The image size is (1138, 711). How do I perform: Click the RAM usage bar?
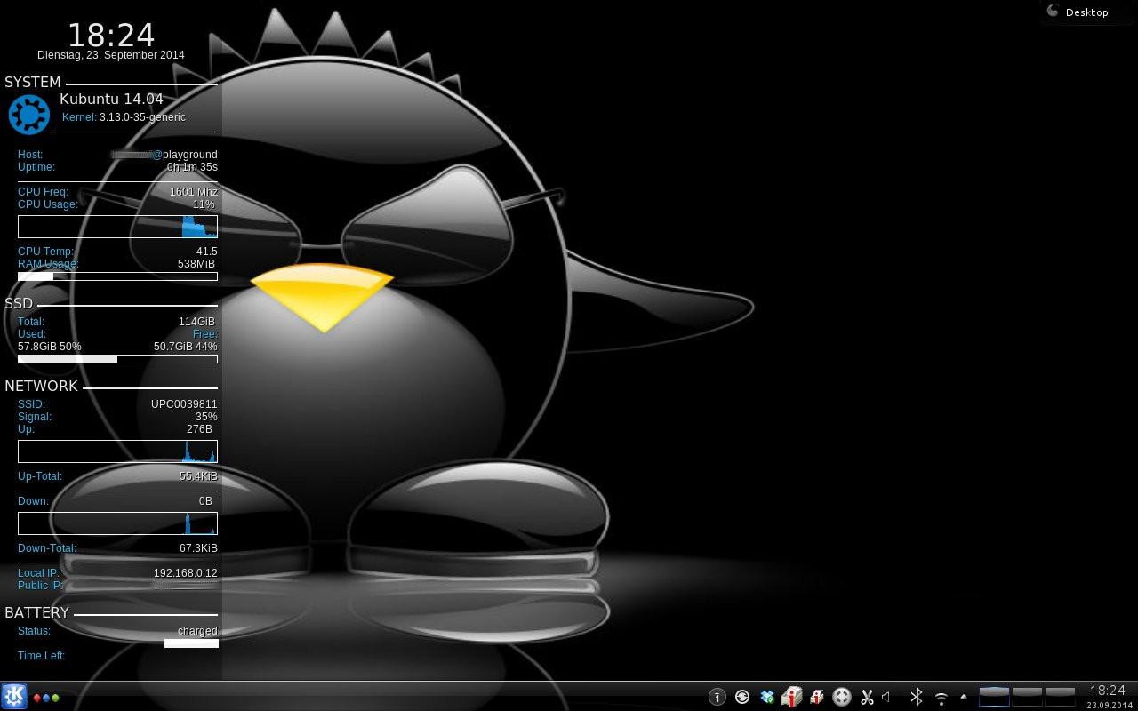(117, 276)
